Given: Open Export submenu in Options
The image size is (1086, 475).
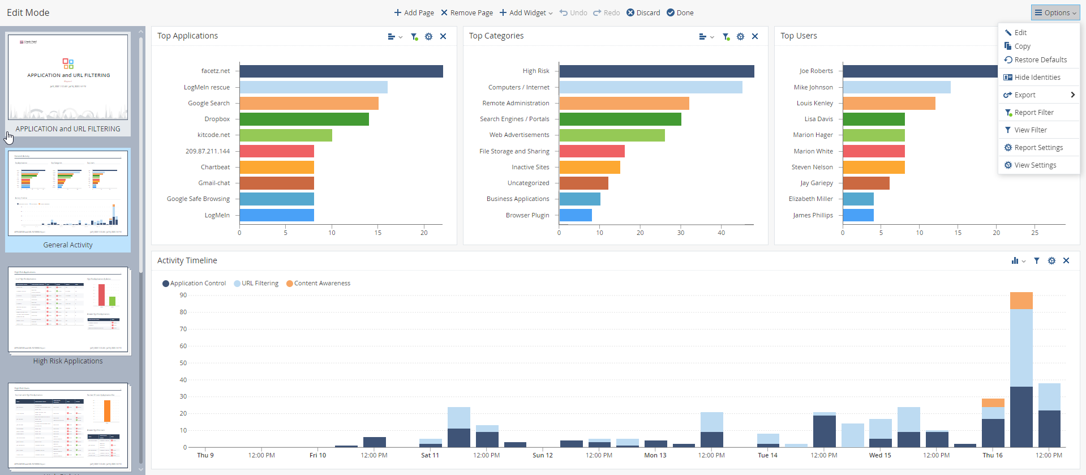Looking at the screenshot, I should (x=1038, y=95).
